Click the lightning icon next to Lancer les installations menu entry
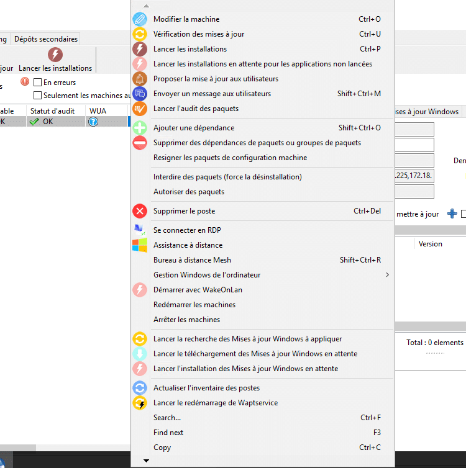 point(140,49)
